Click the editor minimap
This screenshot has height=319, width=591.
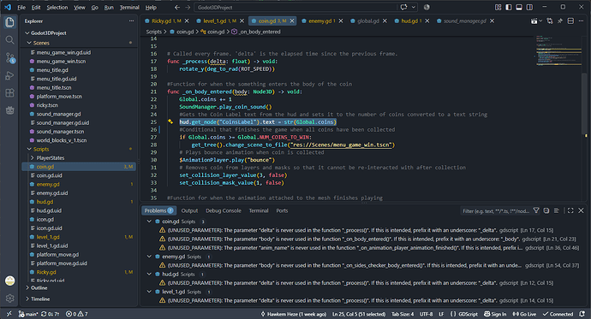click(559, 50)
